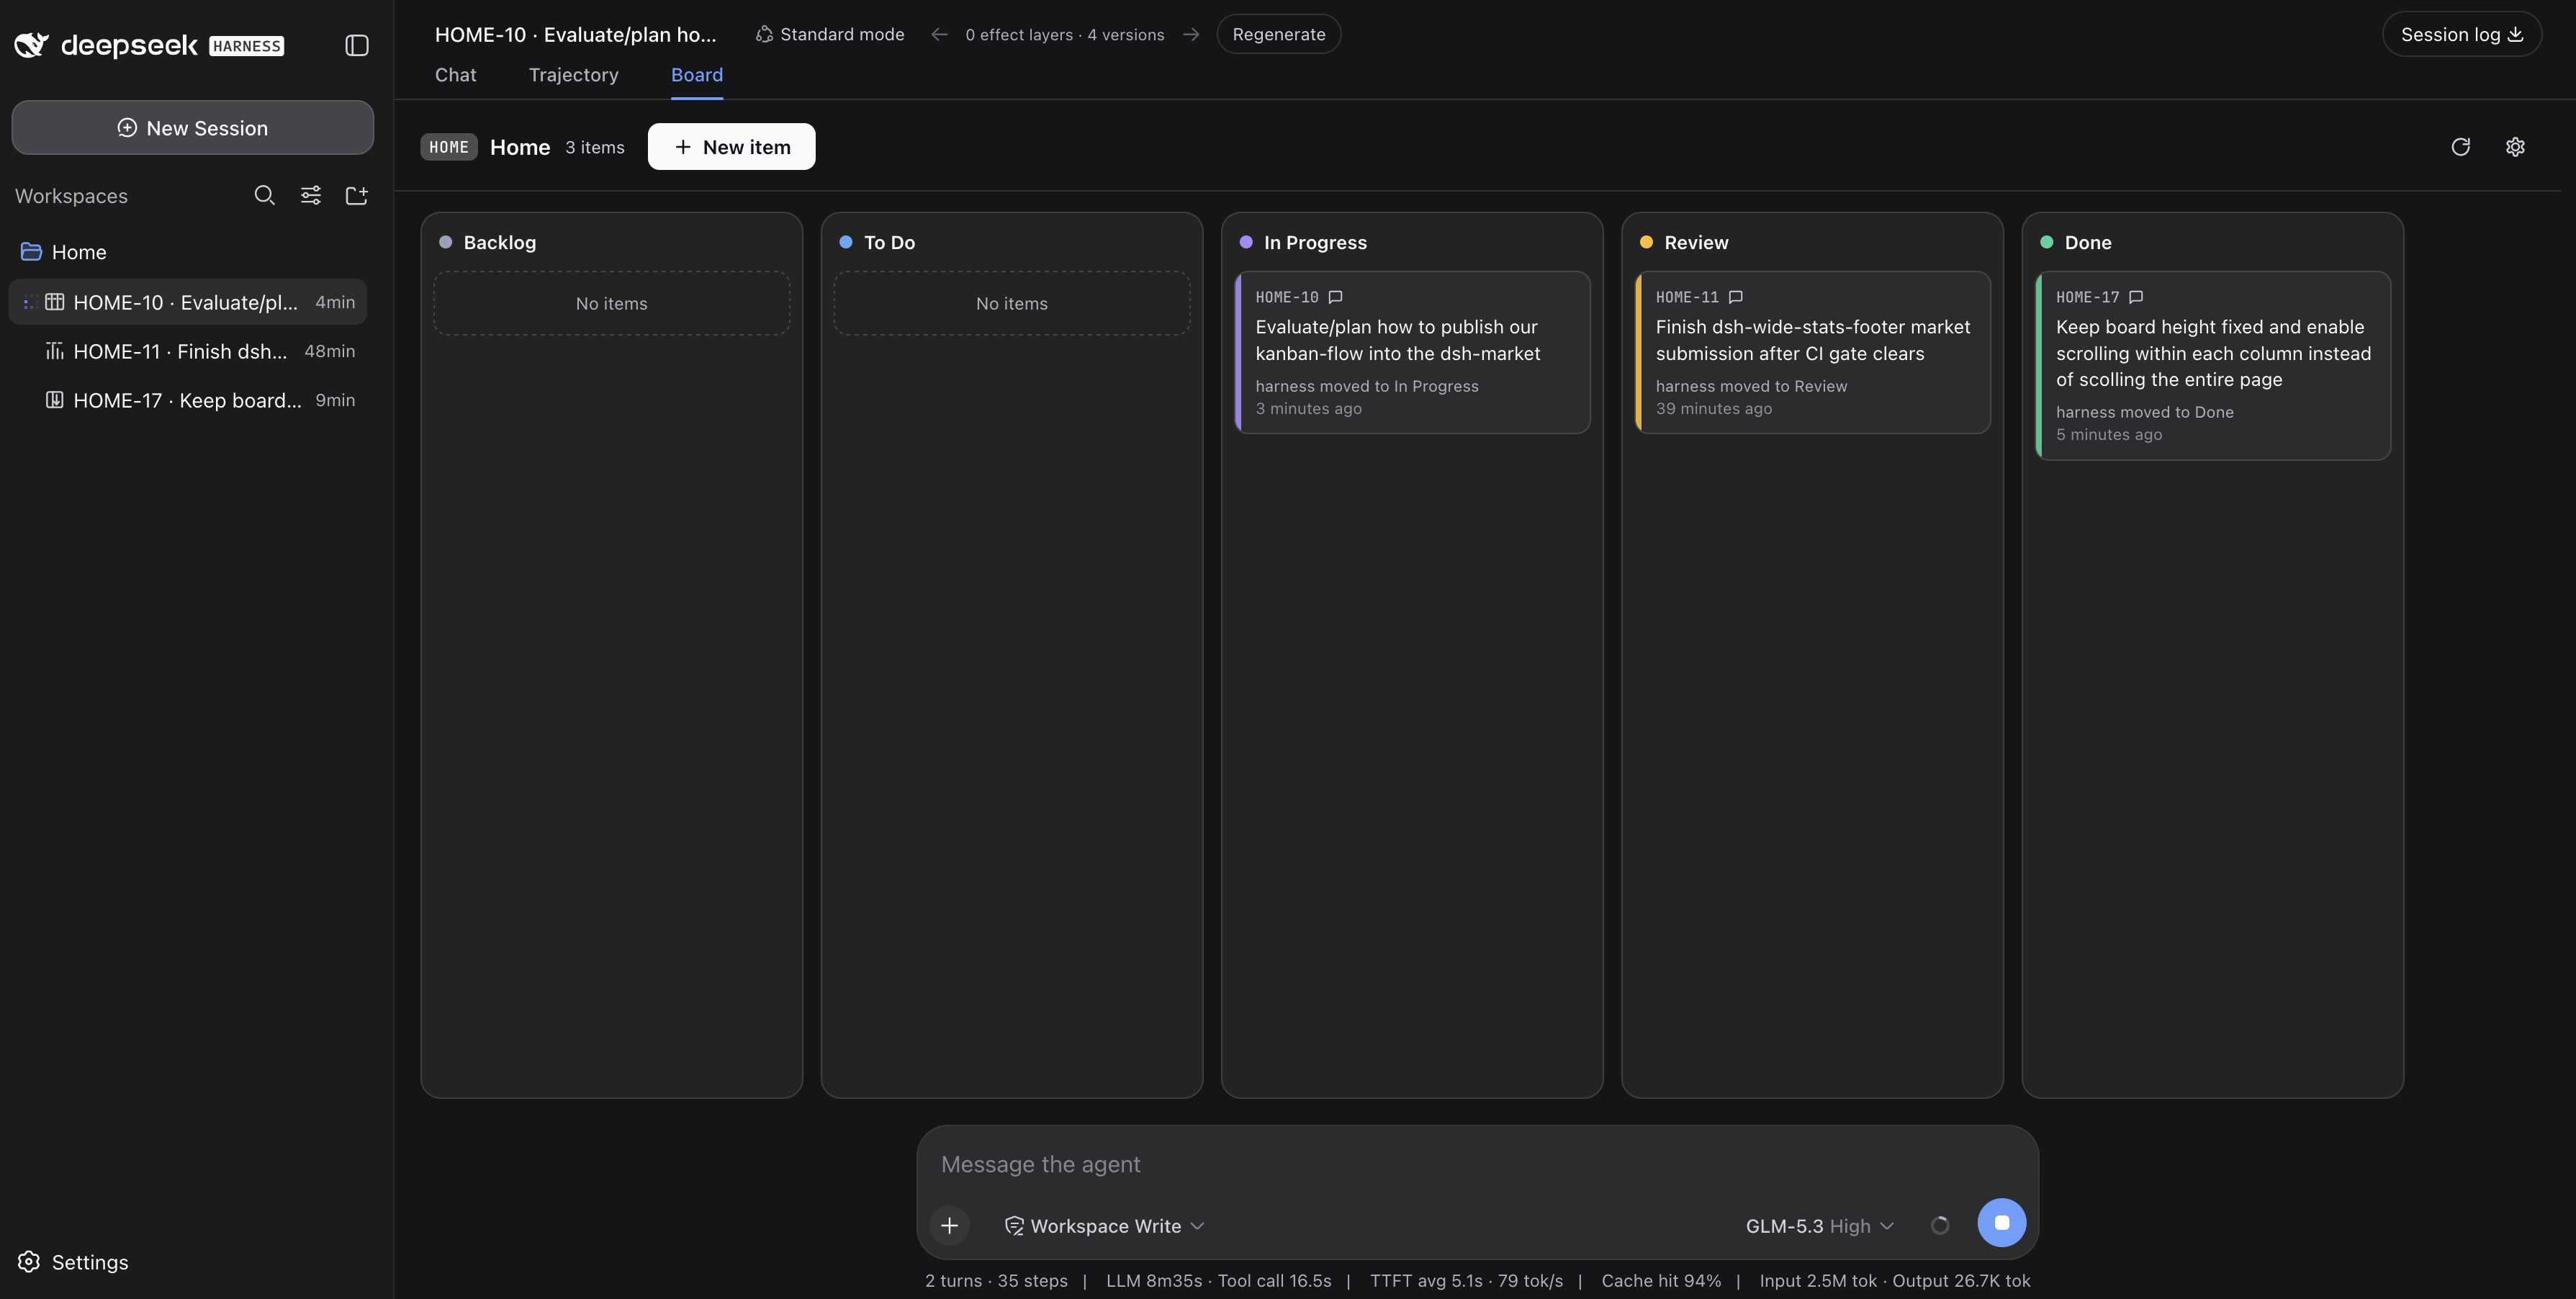Image resolution: width=2576 pixels, height=1299 pixels.
Task: Open HOME-11 card in Review
Action: (1812, 352)
